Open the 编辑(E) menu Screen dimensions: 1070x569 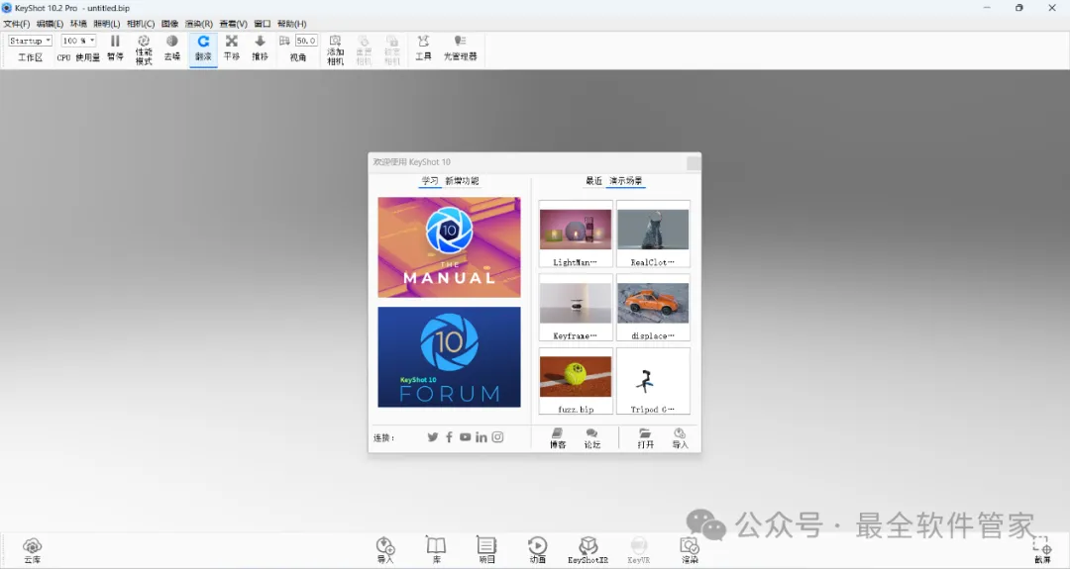[50, 24]
